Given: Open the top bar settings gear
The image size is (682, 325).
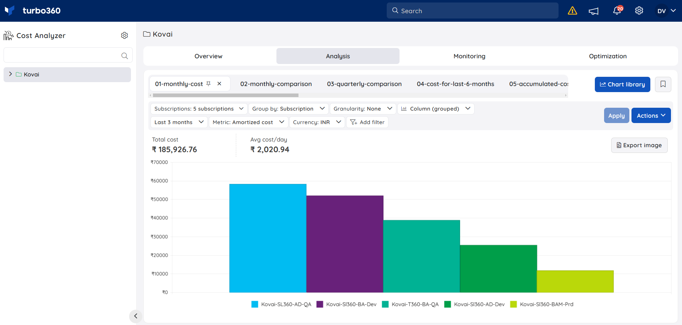Looking at the screenshot, I should pos(639,11).
